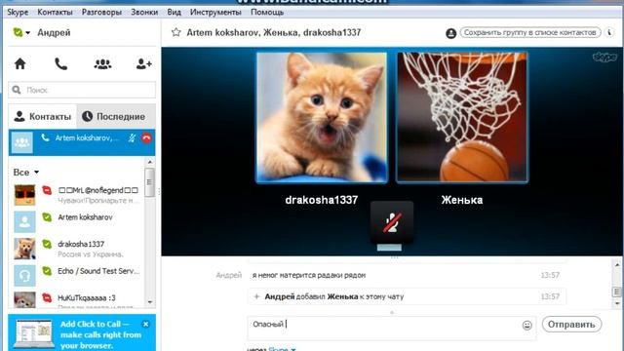
Task: Click the message input containing Опасный
Action: tap(391, 329)
